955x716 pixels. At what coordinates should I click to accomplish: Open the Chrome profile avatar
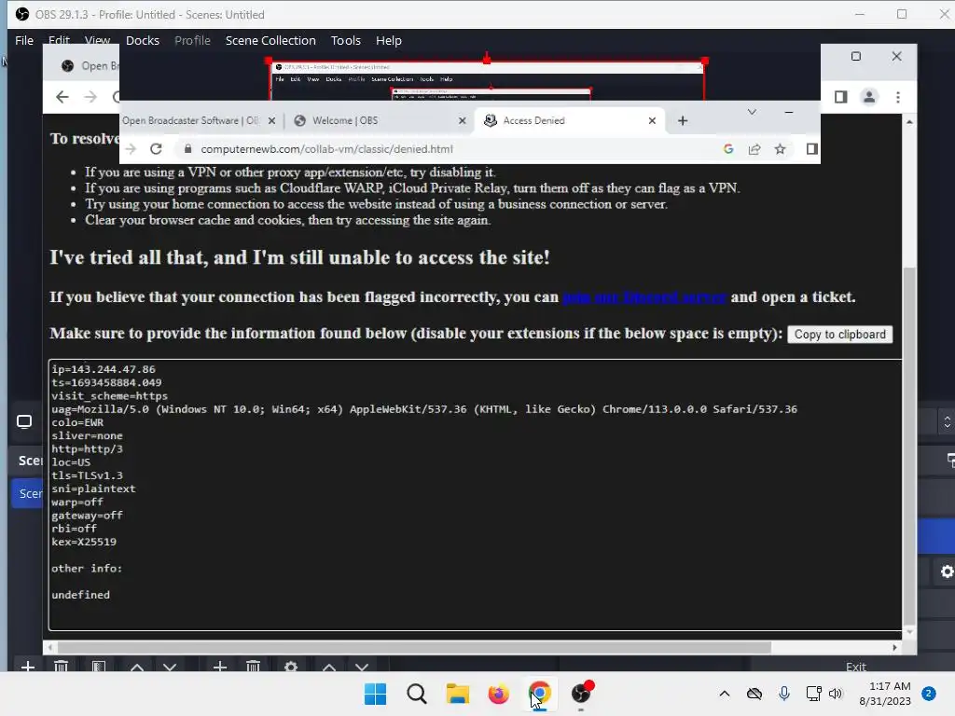click(869, 97)
